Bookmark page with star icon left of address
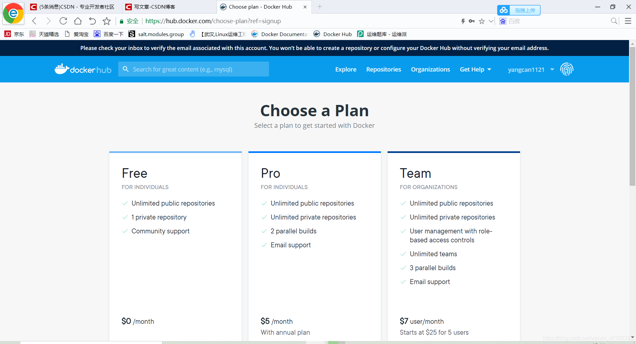The height and width of the screenshot is (344, 636). (x=107, y=21)
